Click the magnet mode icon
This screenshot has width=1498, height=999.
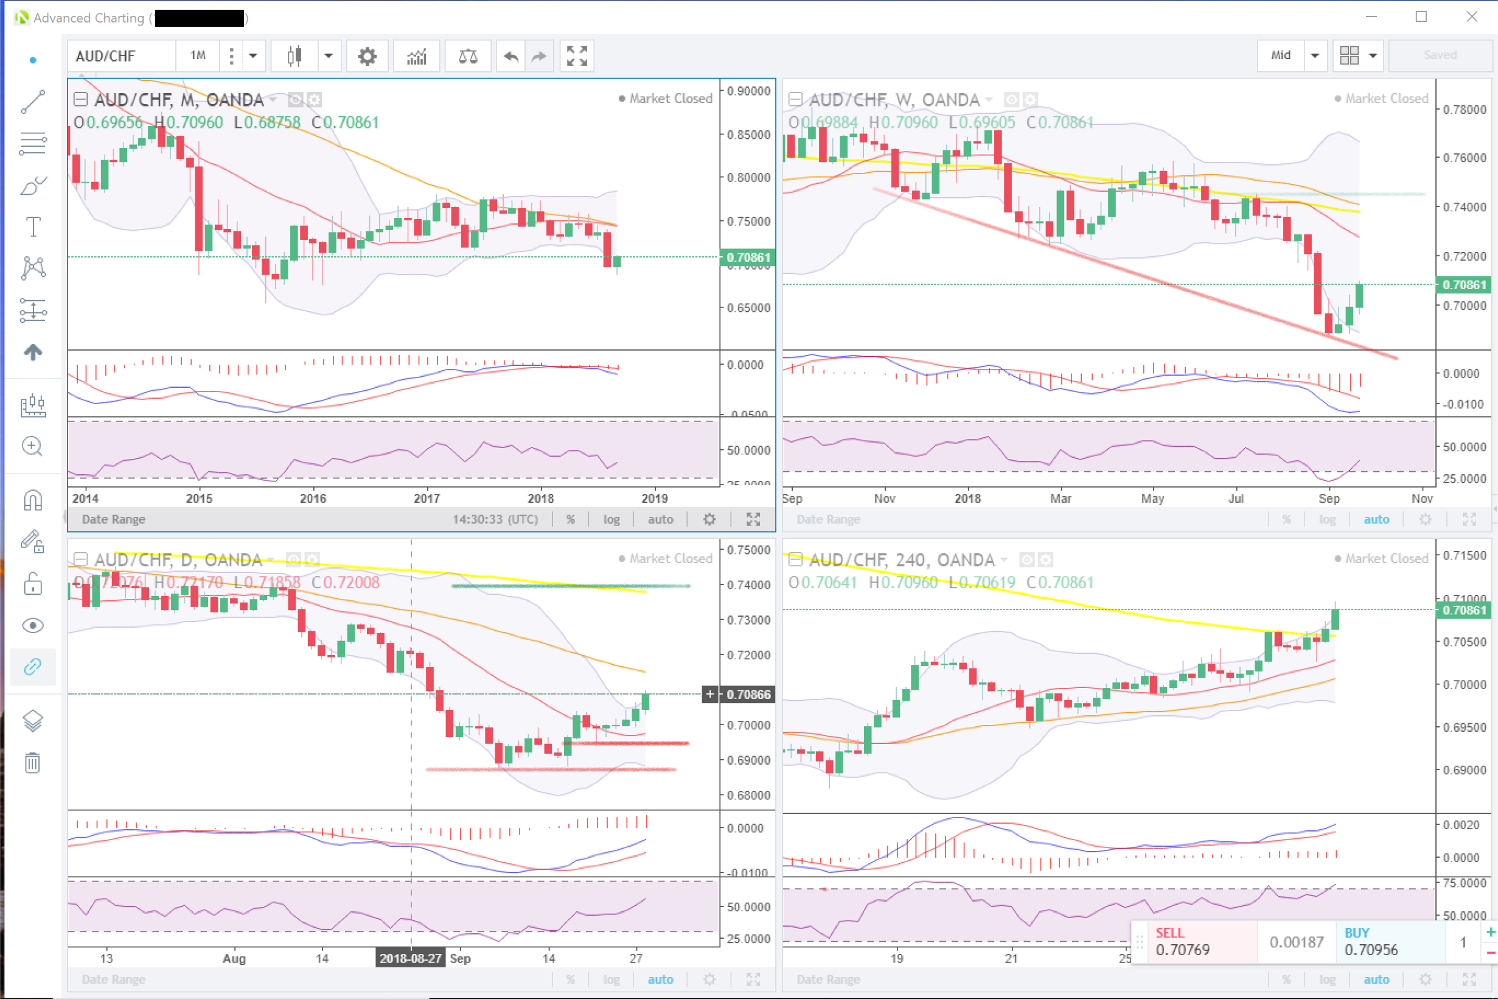click(x=33, y=501)
